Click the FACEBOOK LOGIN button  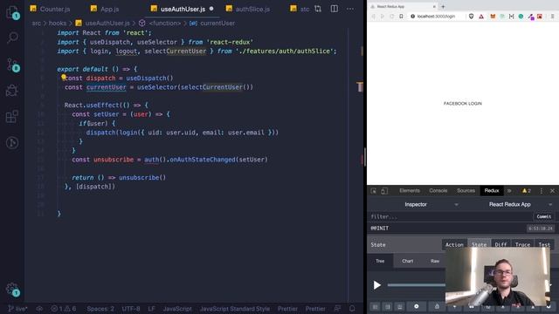coord(462,103)
